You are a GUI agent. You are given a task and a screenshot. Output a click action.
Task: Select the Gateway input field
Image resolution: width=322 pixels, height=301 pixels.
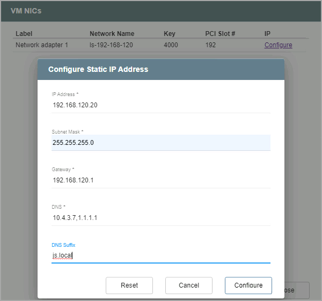pyautogui.click(x=160, y=180)
